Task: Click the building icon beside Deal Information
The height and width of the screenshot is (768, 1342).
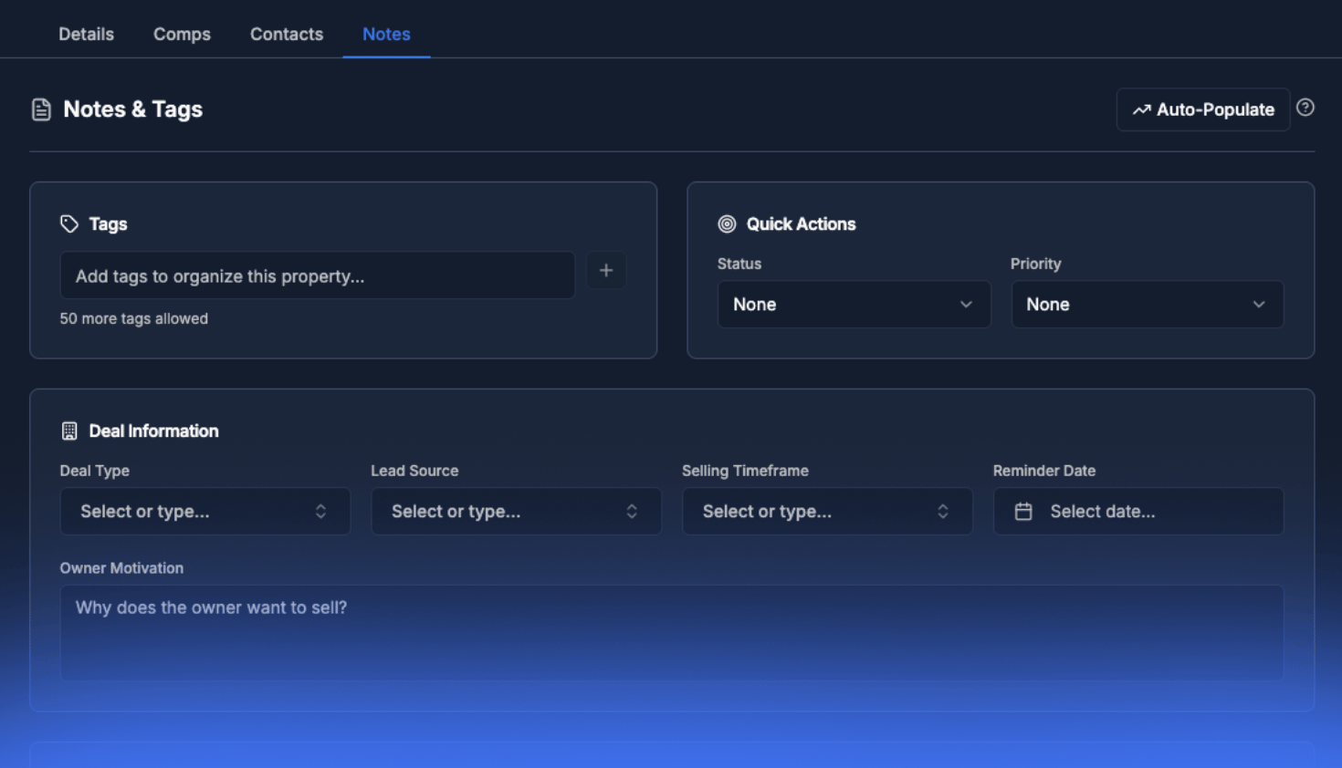Action: (x=69, y=431)
